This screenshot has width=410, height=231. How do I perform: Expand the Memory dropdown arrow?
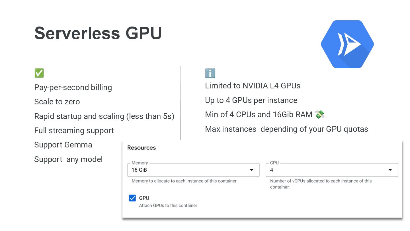(251, 170)
